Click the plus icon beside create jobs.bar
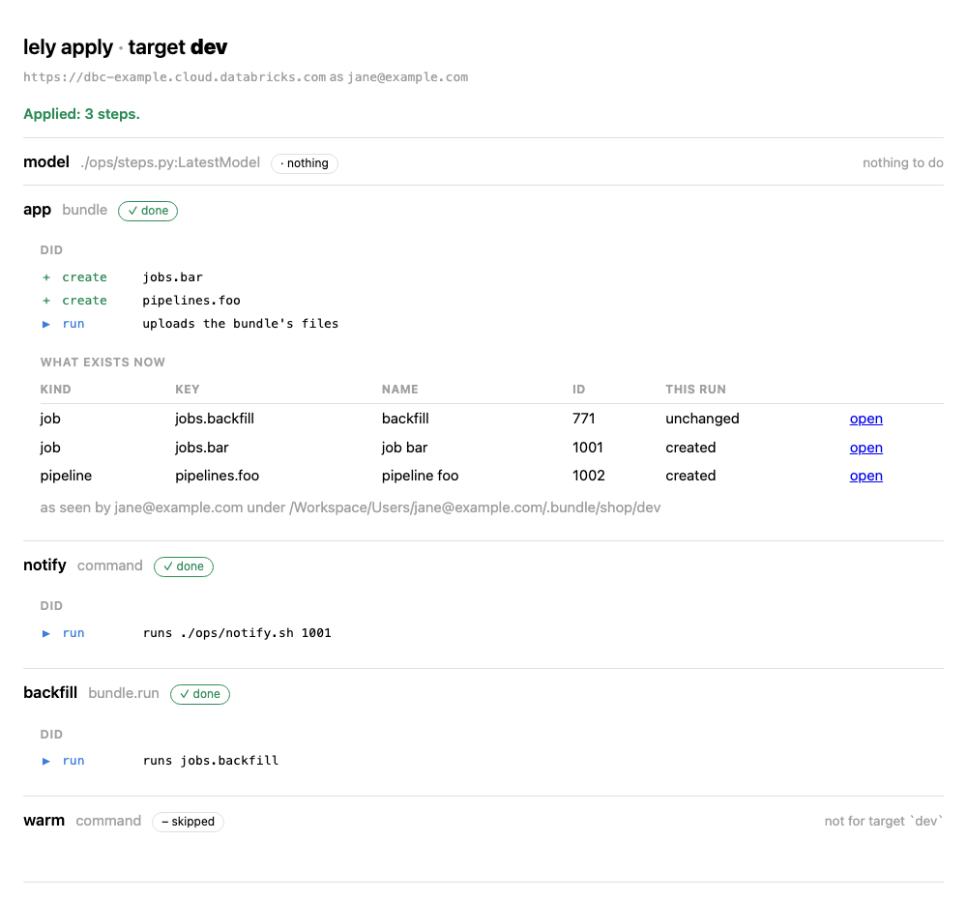Screen dimensions: 967x899 tap(46, 277)
